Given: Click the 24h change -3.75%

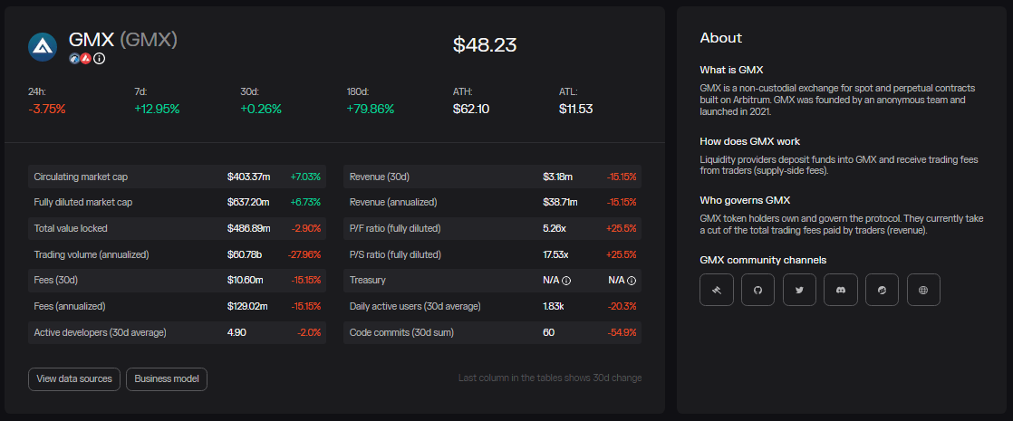Looking at the screenshot, I should click(47, 110).
